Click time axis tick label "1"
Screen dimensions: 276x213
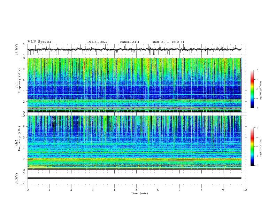(x=49, y=190)
